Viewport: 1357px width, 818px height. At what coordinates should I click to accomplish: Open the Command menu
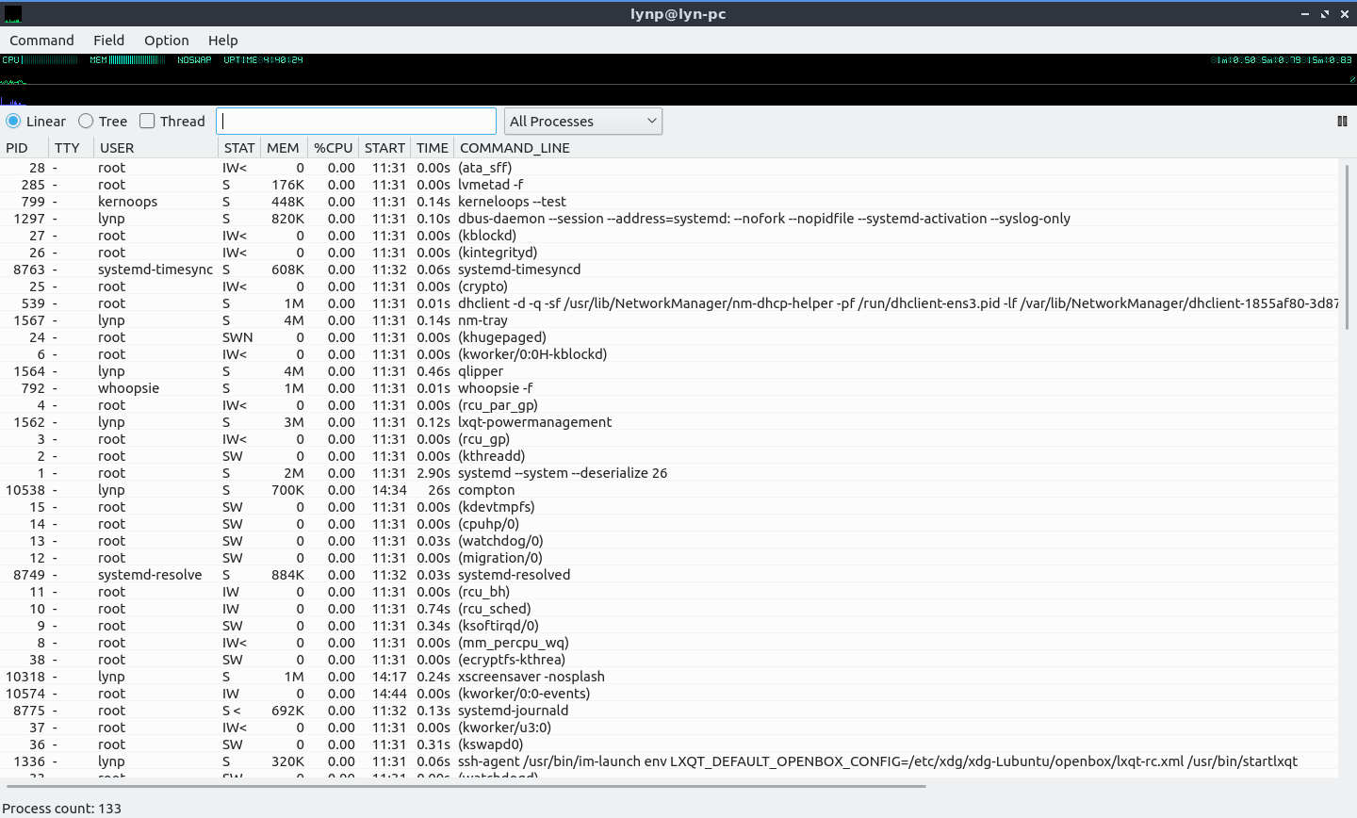(41, 41)
